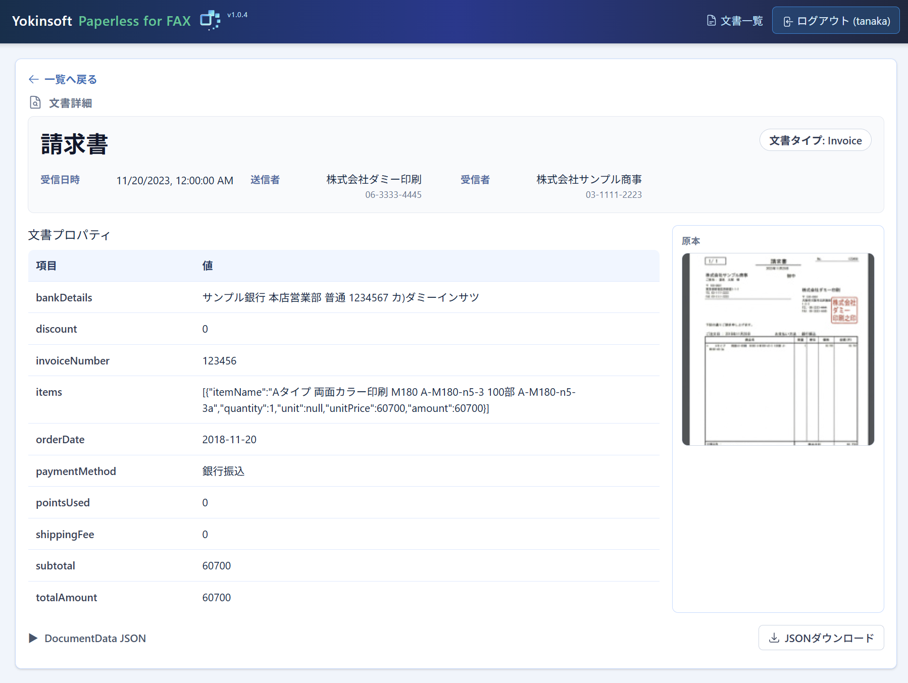This screenshot has height=683, width=908.
Task: Click the document icon beside 文書一覧
Action: [711, 21]
